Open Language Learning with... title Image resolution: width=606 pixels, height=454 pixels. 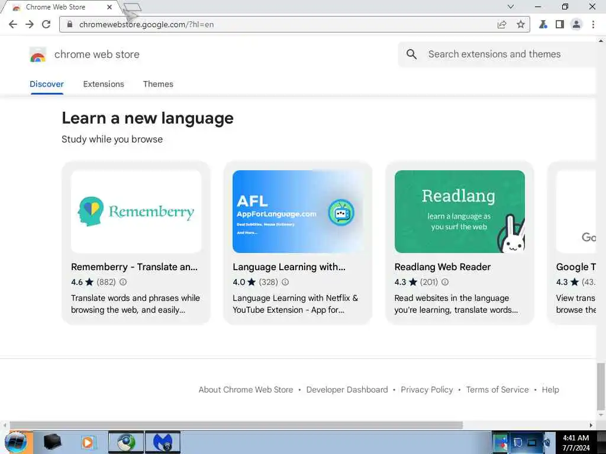tap(289, 267)
